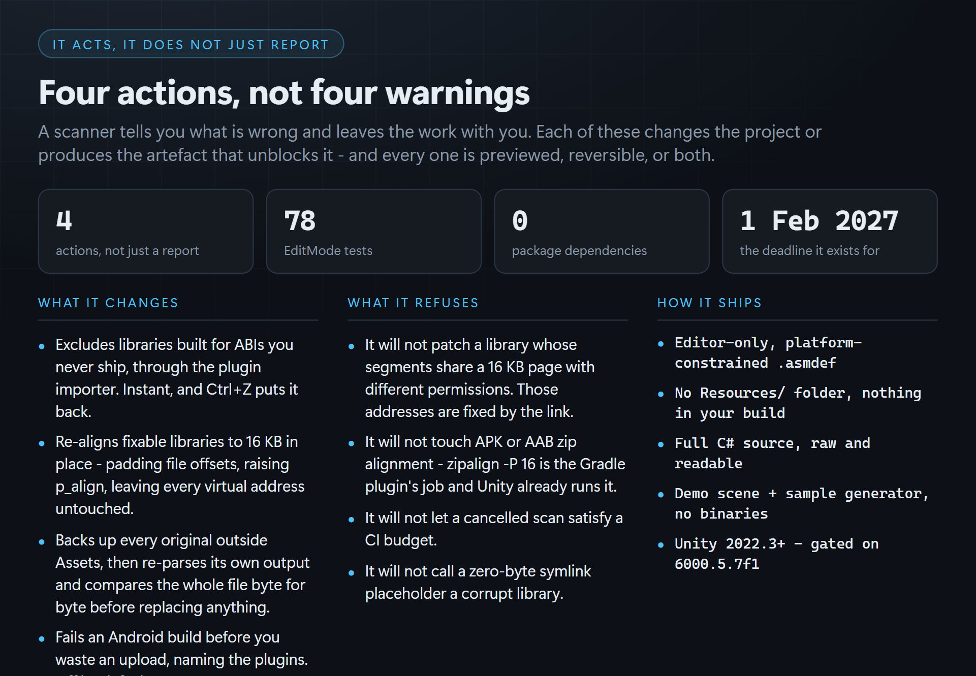
Task: Click the '1 Feb 2027' deadline card
Action: (830, 232)
